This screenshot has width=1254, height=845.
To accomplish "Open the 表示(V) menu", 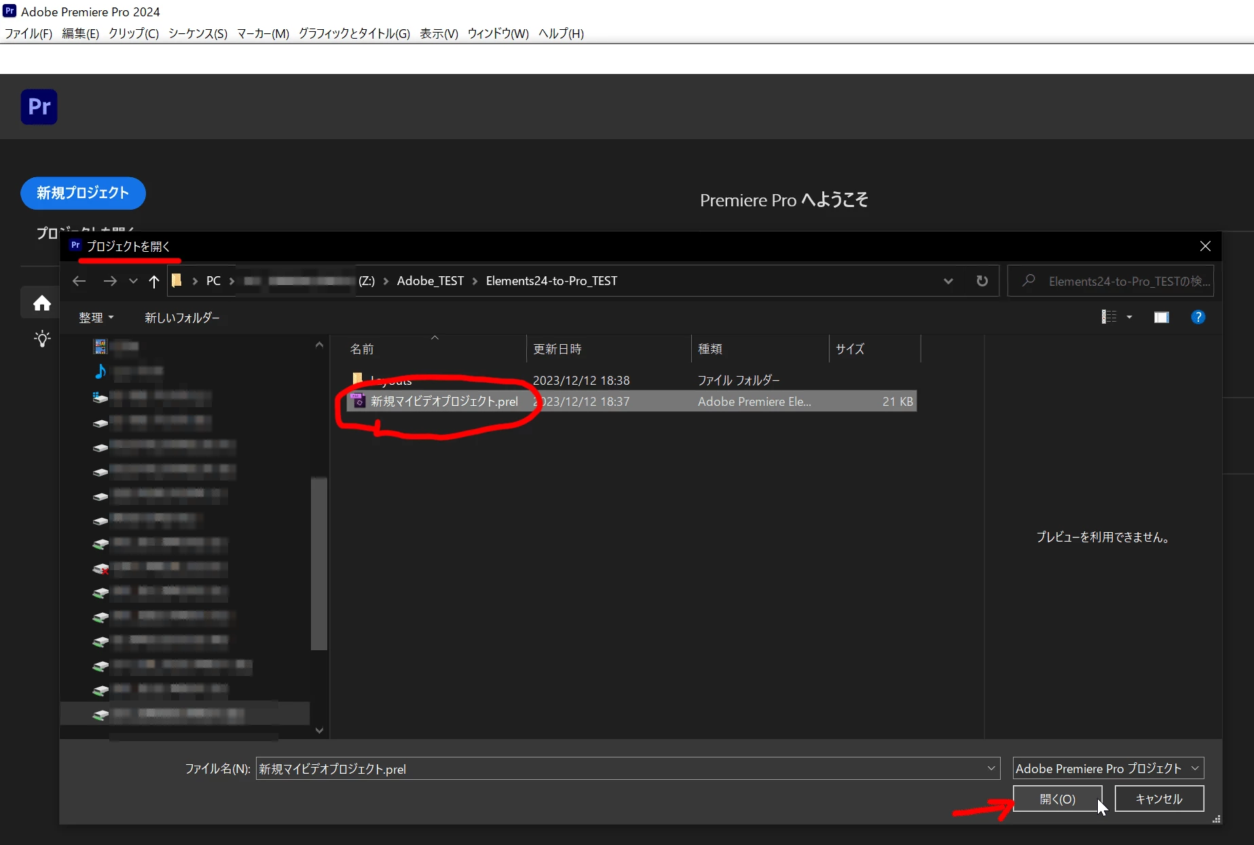I will coord(439,33).
